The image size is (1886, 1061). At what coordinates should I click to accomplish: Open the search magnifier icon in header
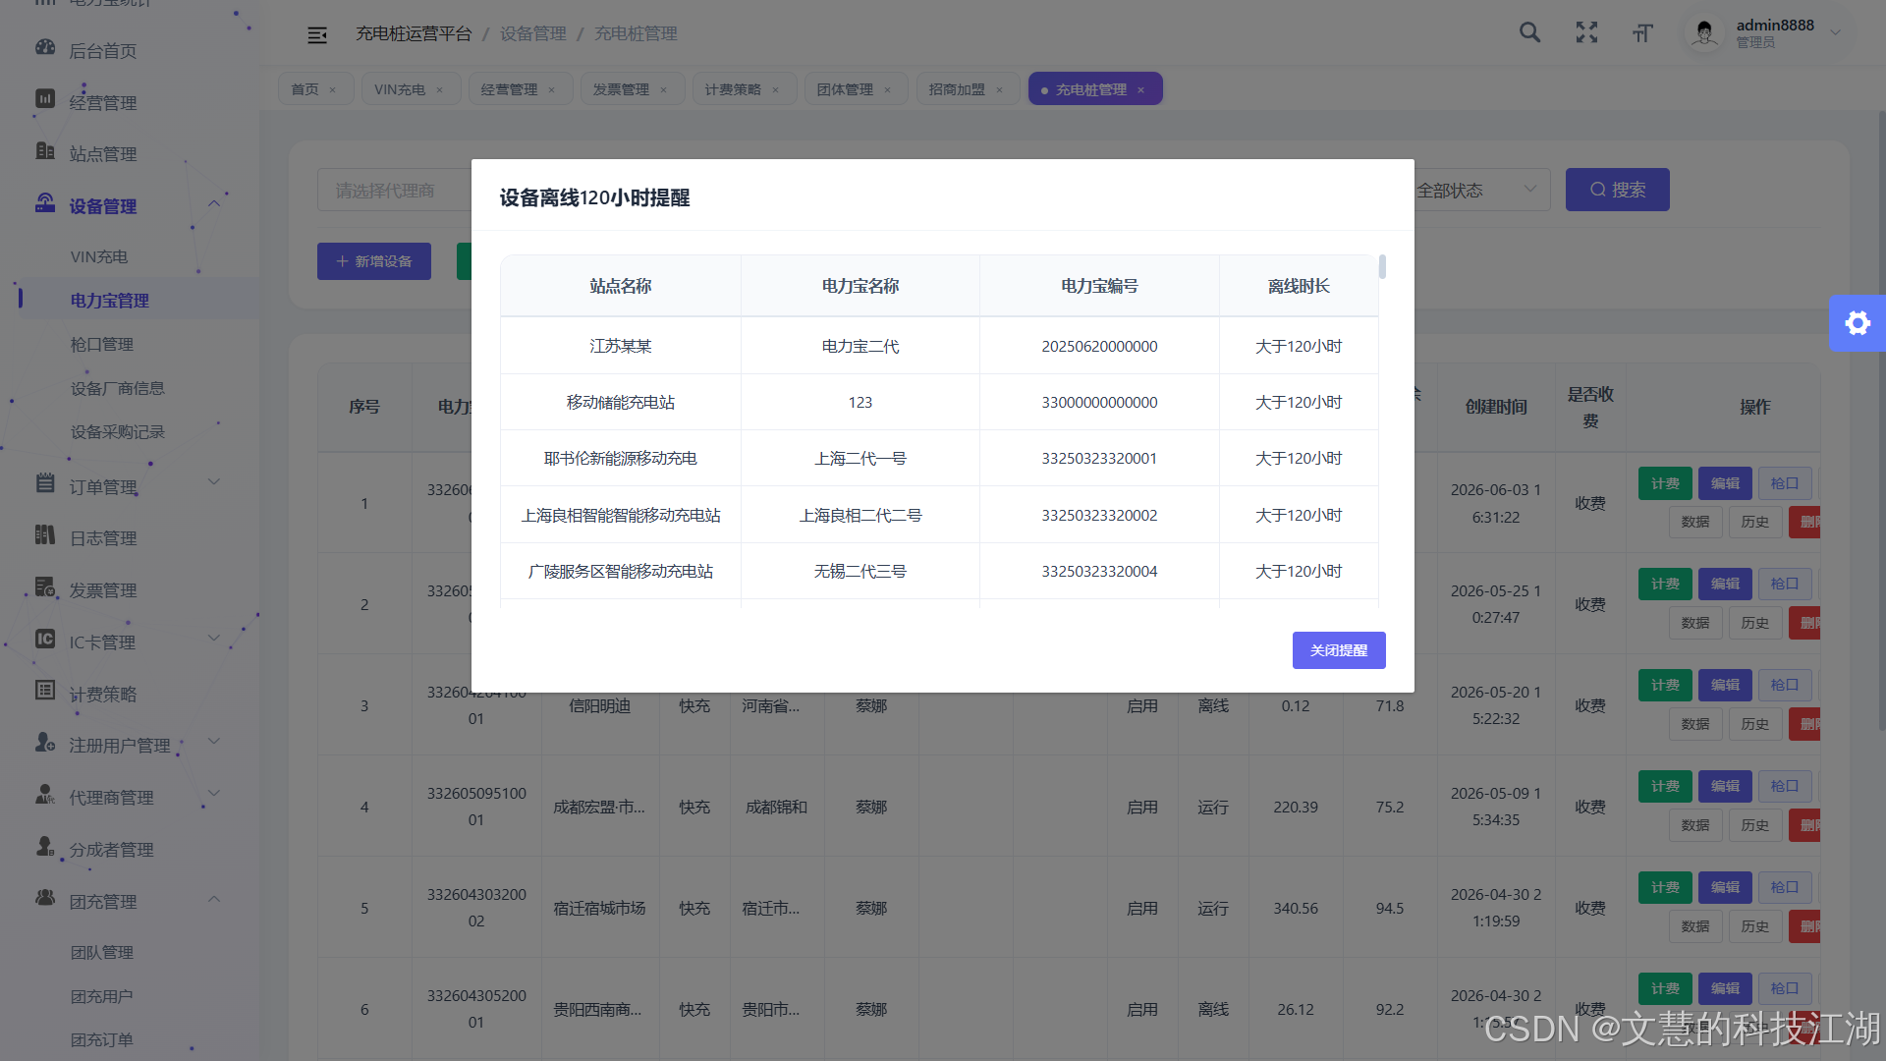click(1529, 32)
